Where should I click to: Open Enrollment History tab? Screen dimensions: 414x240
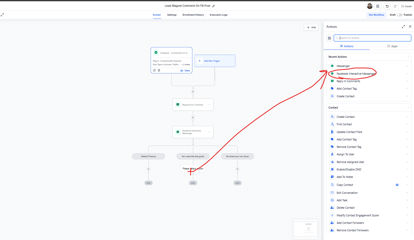[193, 15]
